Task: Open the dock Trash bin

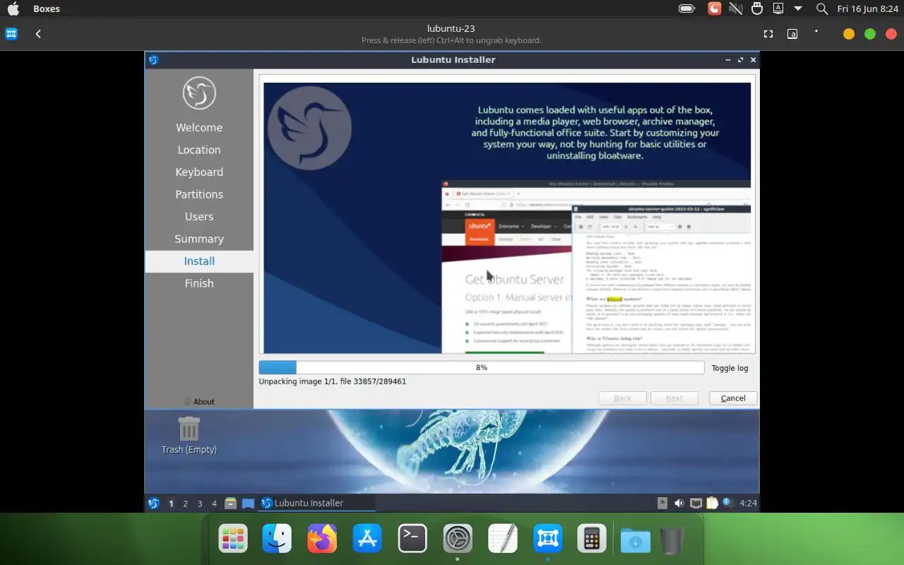Action: pos(673,540)
